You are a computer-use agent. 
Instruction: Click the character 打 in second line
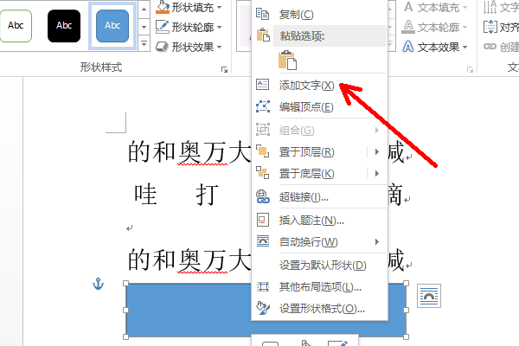[208, 195]
